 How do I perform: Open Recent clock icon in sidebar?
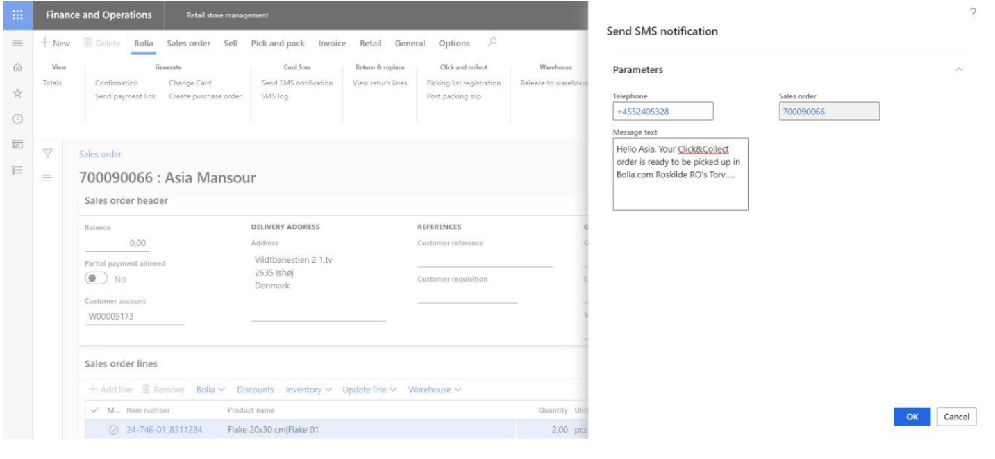point(18,118)
